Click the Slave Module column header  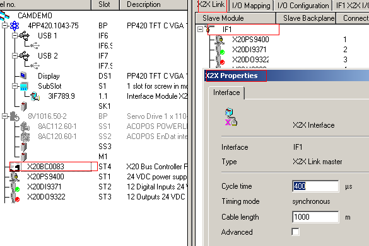point(235,18)
